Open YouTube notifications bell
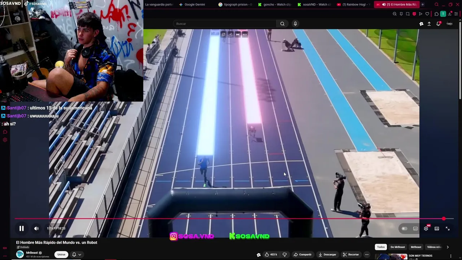The image size is (462, 260). 439,24
